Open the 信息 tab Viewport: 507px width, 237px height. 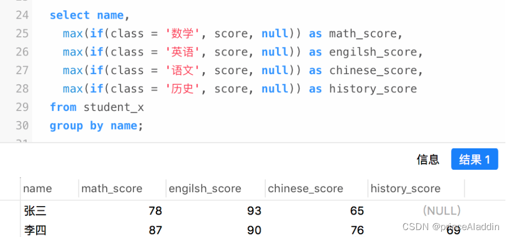coord(427,160)
